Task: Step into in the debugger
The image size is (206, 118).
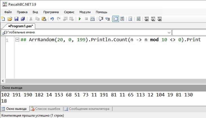Action: click(108, 19)
